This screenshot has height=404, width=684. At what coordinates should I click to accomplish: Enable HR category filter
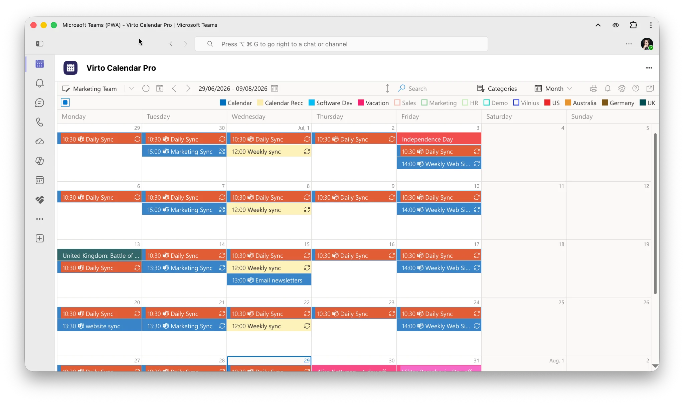coord(470,103)
